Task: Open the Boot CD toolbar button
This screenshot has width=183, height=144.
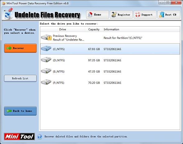Action: tap(169, 15)
